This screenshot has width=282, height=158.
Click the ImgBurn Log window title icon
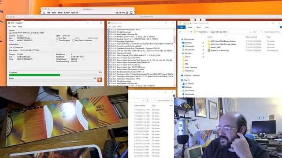coord(109,23)
